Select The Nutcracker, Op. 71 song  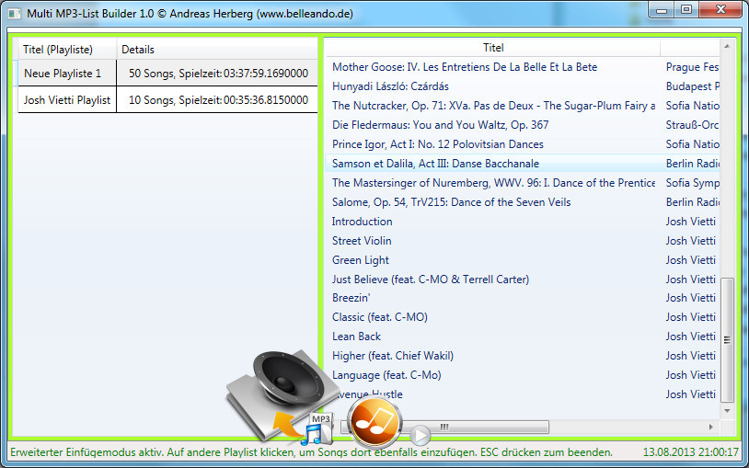tap(493, 106)
